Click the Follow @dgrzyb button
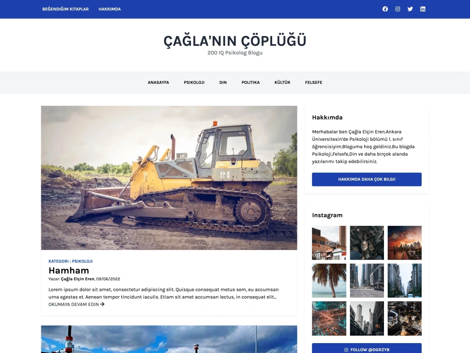Image resolution: width=470 pixels, height=353 pixels. pos(367,349)
